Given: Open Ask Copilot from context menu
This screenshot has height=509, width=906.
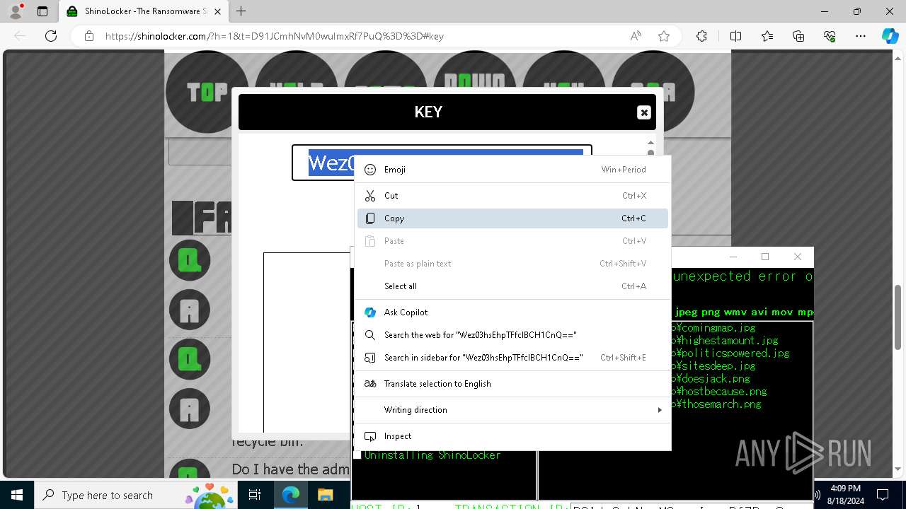Looking at the screenshot, I should (x=512, y=312).
